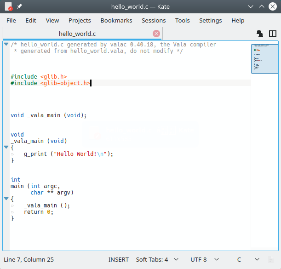
Task: Open the UTF-8 encoding dropdown
Action: tap(205, 259)
